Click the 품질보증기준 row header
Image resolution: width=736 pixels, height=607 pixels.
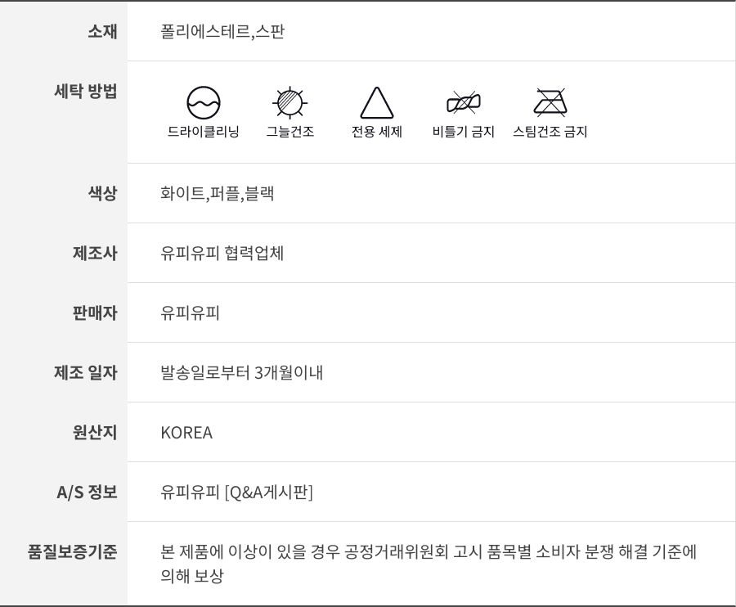(73, 552)
